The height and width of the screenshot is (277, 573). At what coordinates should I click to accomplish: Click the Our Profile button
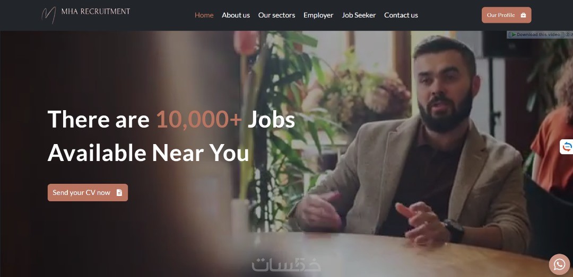(x=507, y=15)
